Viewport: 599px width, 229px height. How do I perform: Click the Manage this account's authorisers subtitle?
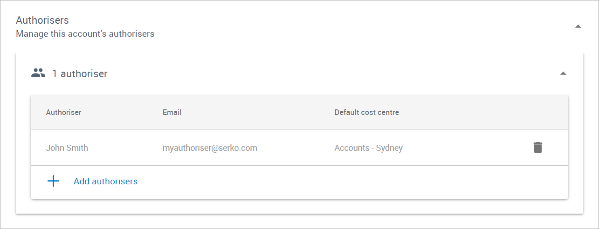85,34
